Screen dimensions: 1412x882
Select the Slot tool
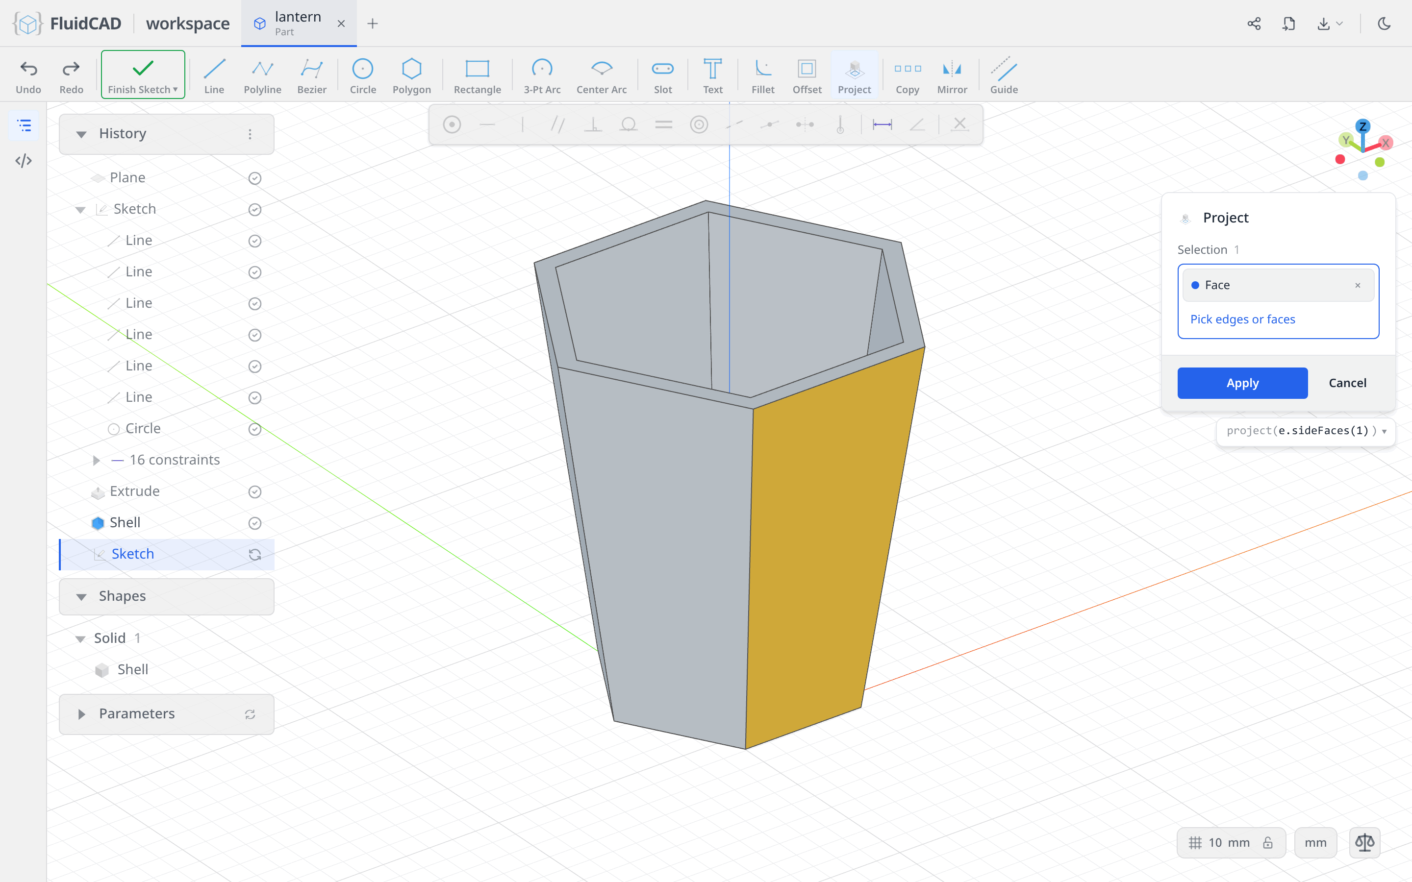(x=663, y=76)
